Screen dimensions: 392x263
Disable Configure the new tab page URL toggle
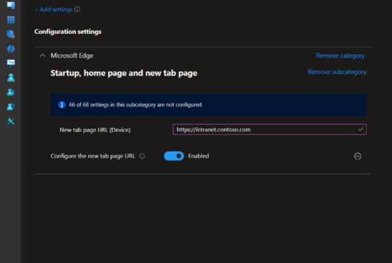(x=174, y=156)
